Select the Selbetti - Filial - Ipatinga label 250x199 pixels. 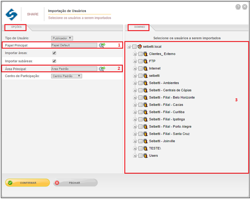point(167,119)
